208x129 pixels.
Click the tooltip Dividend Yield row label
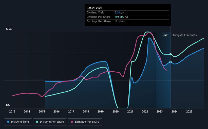(x=96, y=12)
